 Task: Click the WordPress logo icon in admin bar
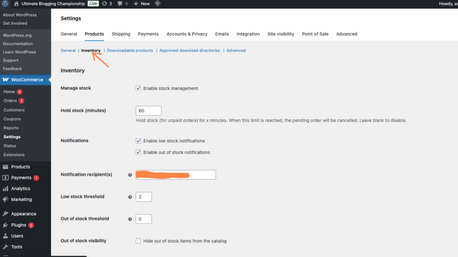point(5,4)
